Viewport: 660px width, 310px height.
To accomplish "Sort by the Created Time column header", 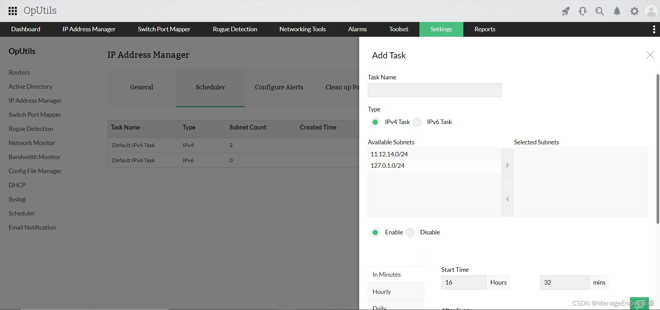I will (318, 128).
